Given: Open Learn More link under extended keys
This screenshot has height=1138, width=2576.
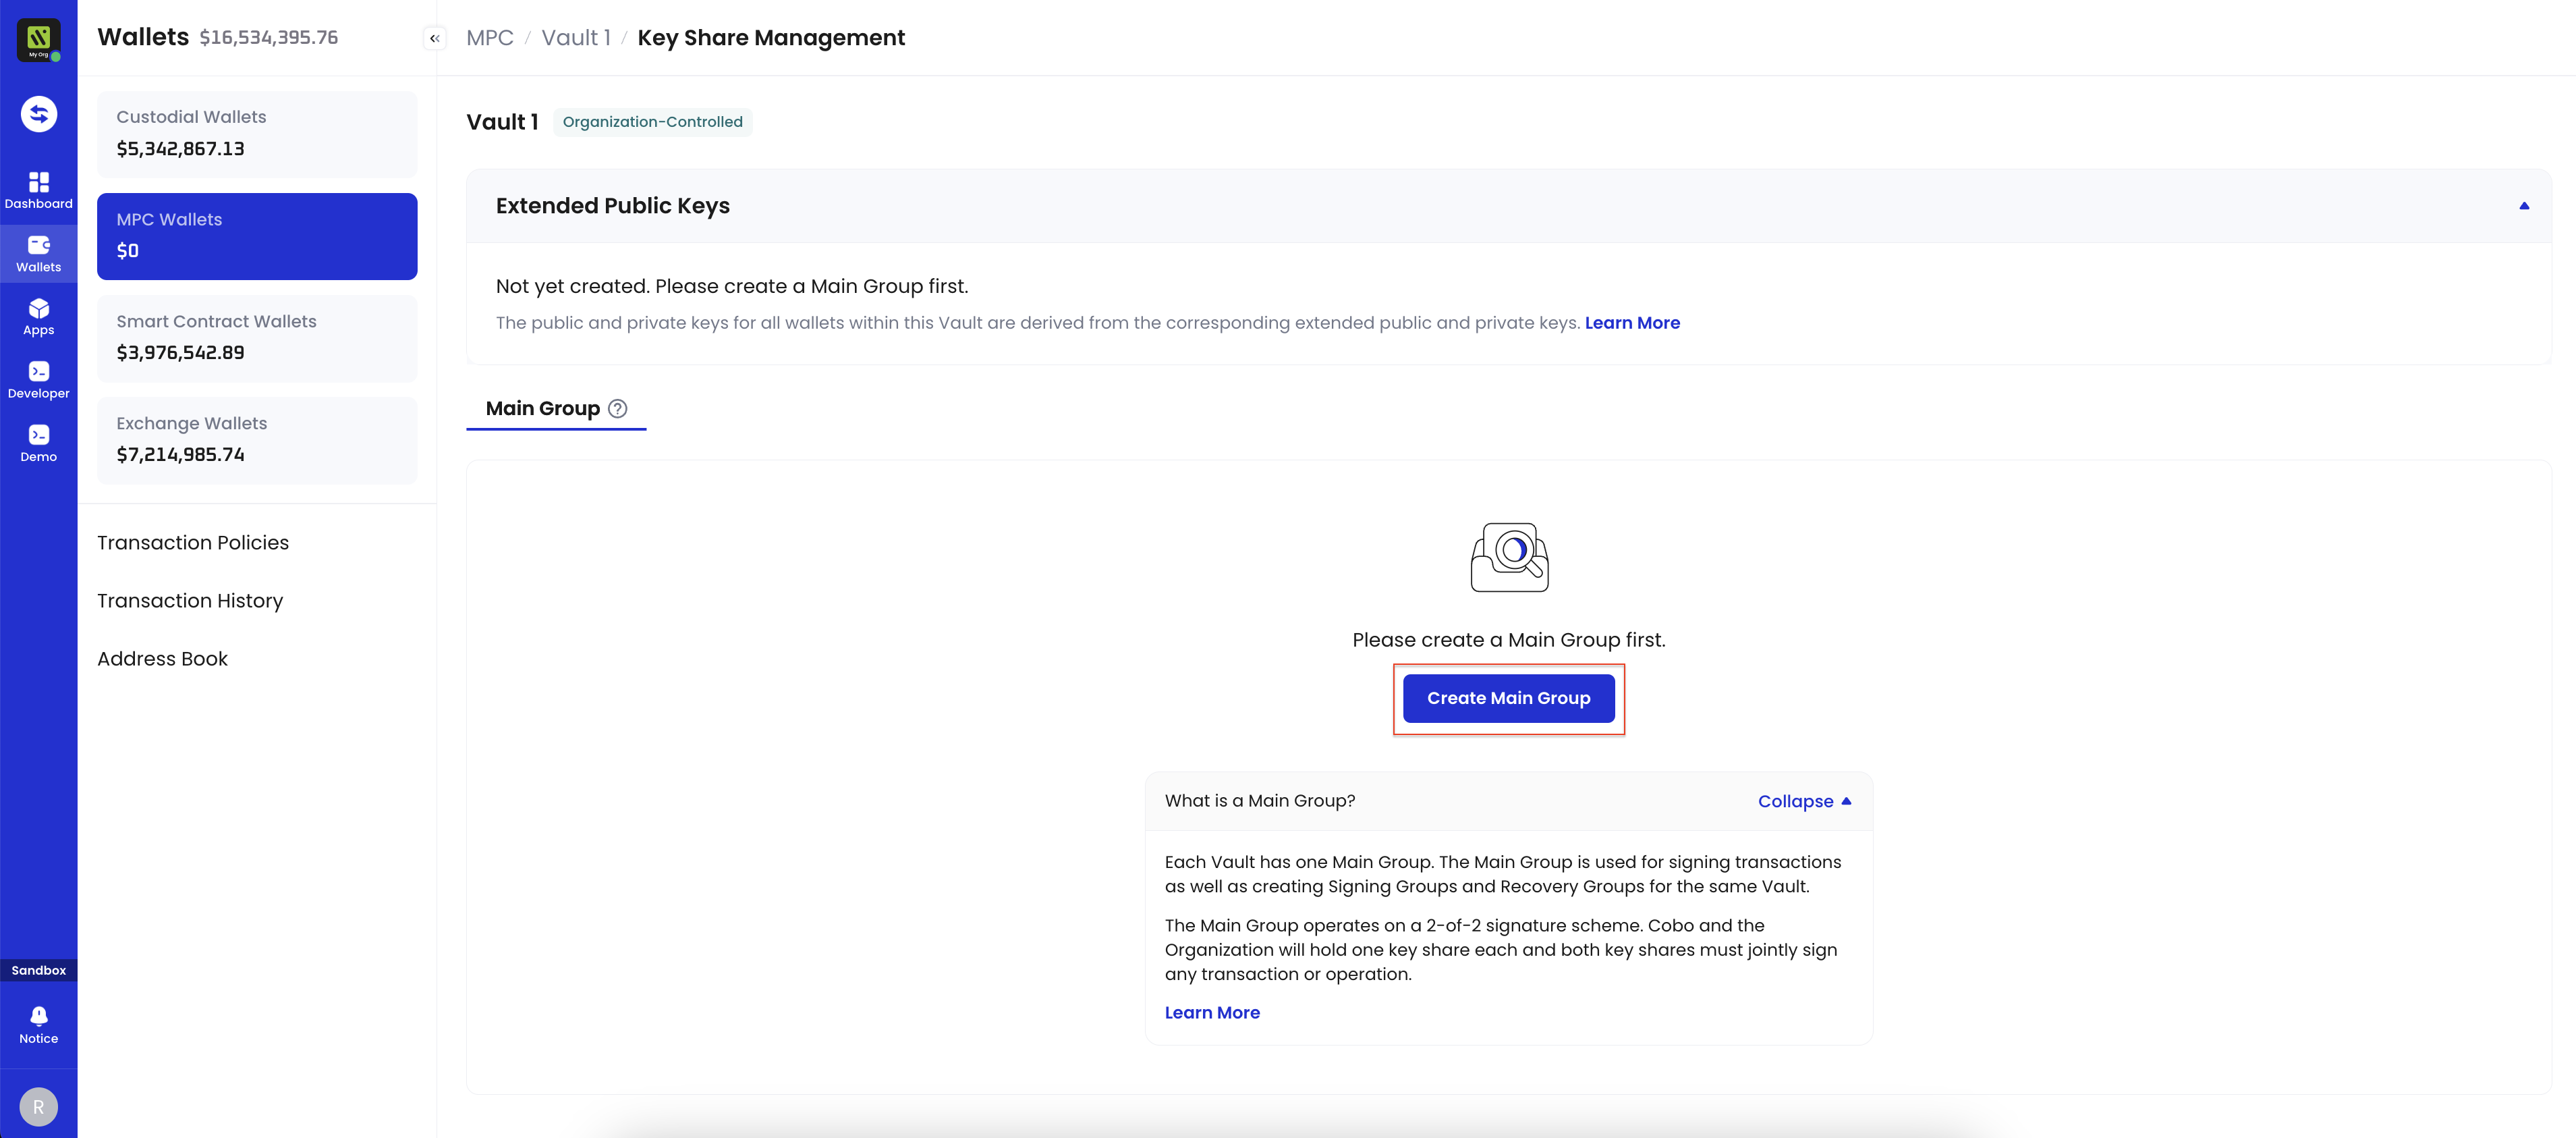Looking at the screenshot, I should click(1632, 323).
